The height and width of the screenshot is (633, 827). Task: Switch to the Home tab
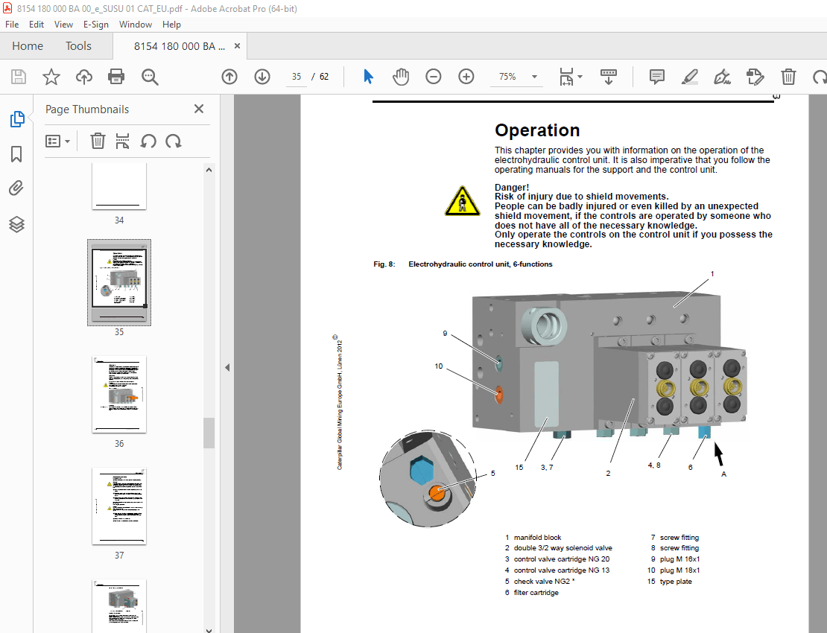tap(28, 46)
